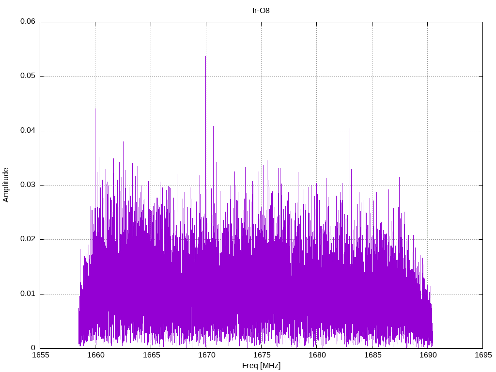The width and height of the screenshot is (496, 372).
Task: Click the chart title Ir-O8
Action: (x=261, y=11)
